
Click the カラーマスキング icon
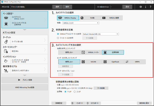(x=6, y=51)
